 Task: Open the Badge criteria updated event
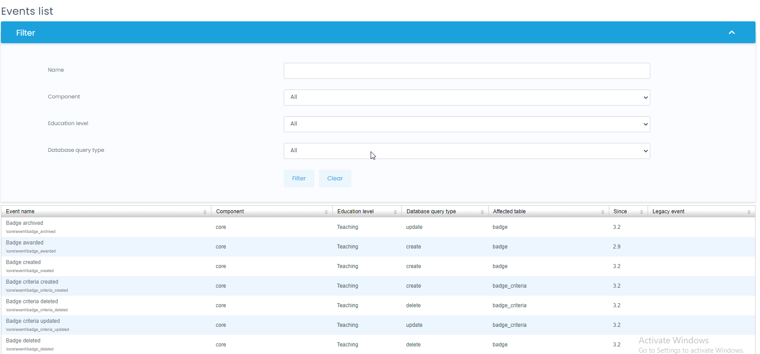tap(33, 321)
